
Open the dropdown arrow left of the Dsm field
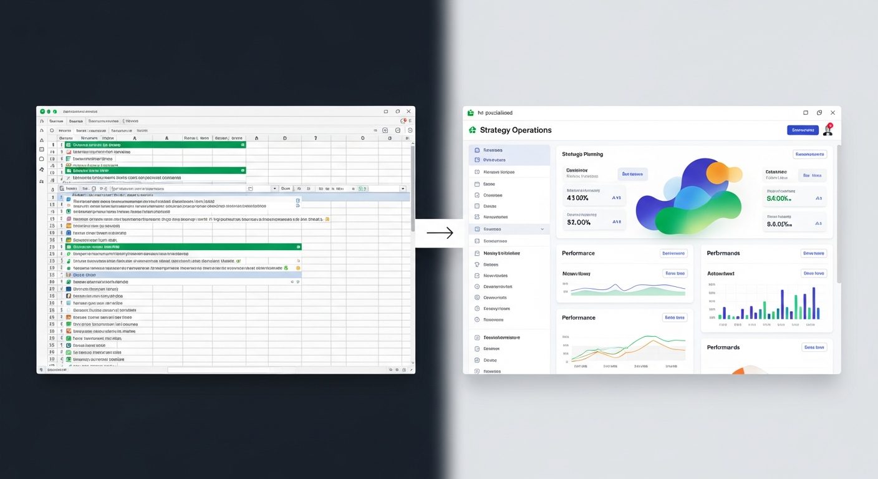coord(274,188)
